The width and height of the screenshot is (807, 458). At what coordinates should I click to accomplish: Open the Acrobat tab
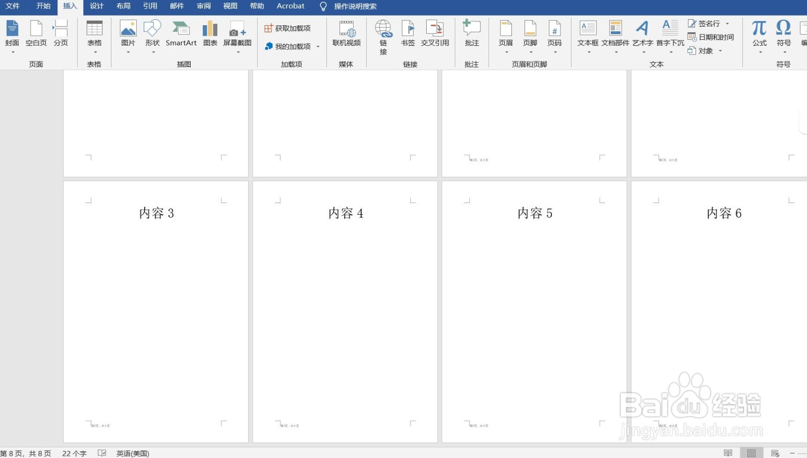(291, 6)
